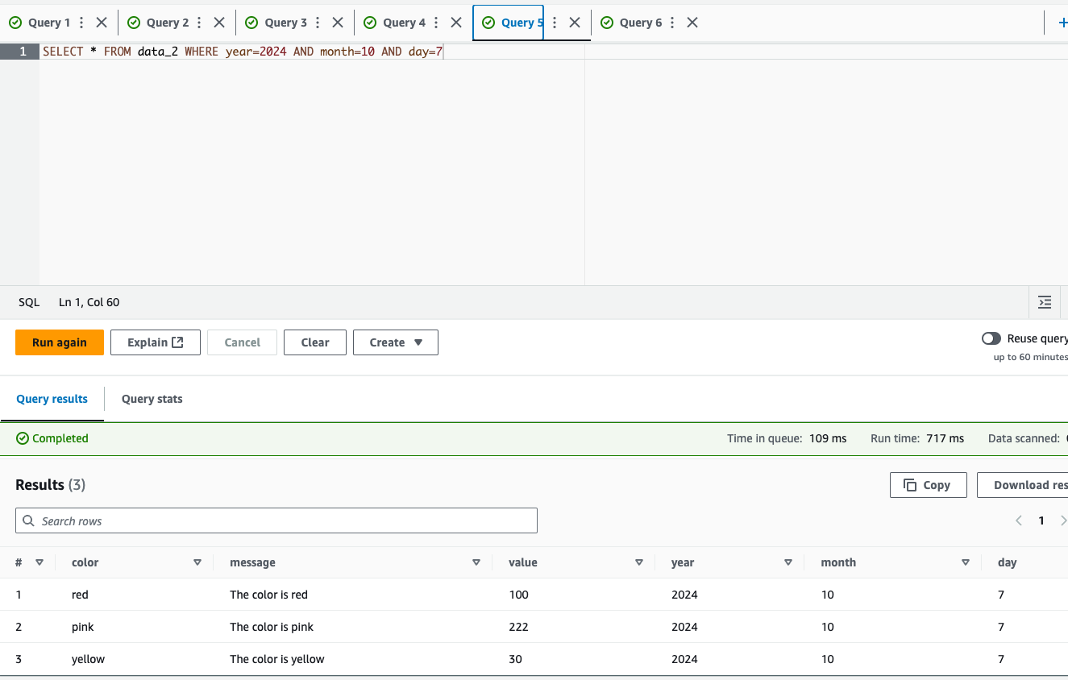This screenshot has height=680, width=1068.
Task: Sort results by the color column arrow
Action: (x=197, y=562)
